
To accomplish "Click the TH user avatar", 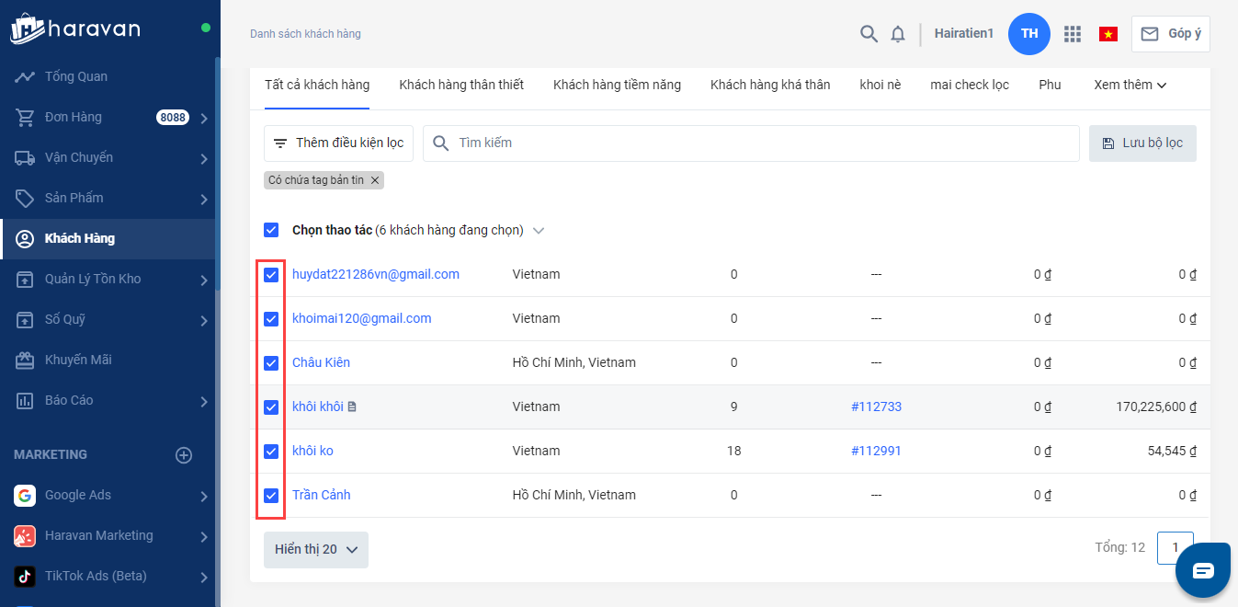I will [x=1029, y=34].
